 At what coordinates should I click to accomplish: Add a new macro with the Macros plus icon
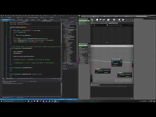point(89,54)
